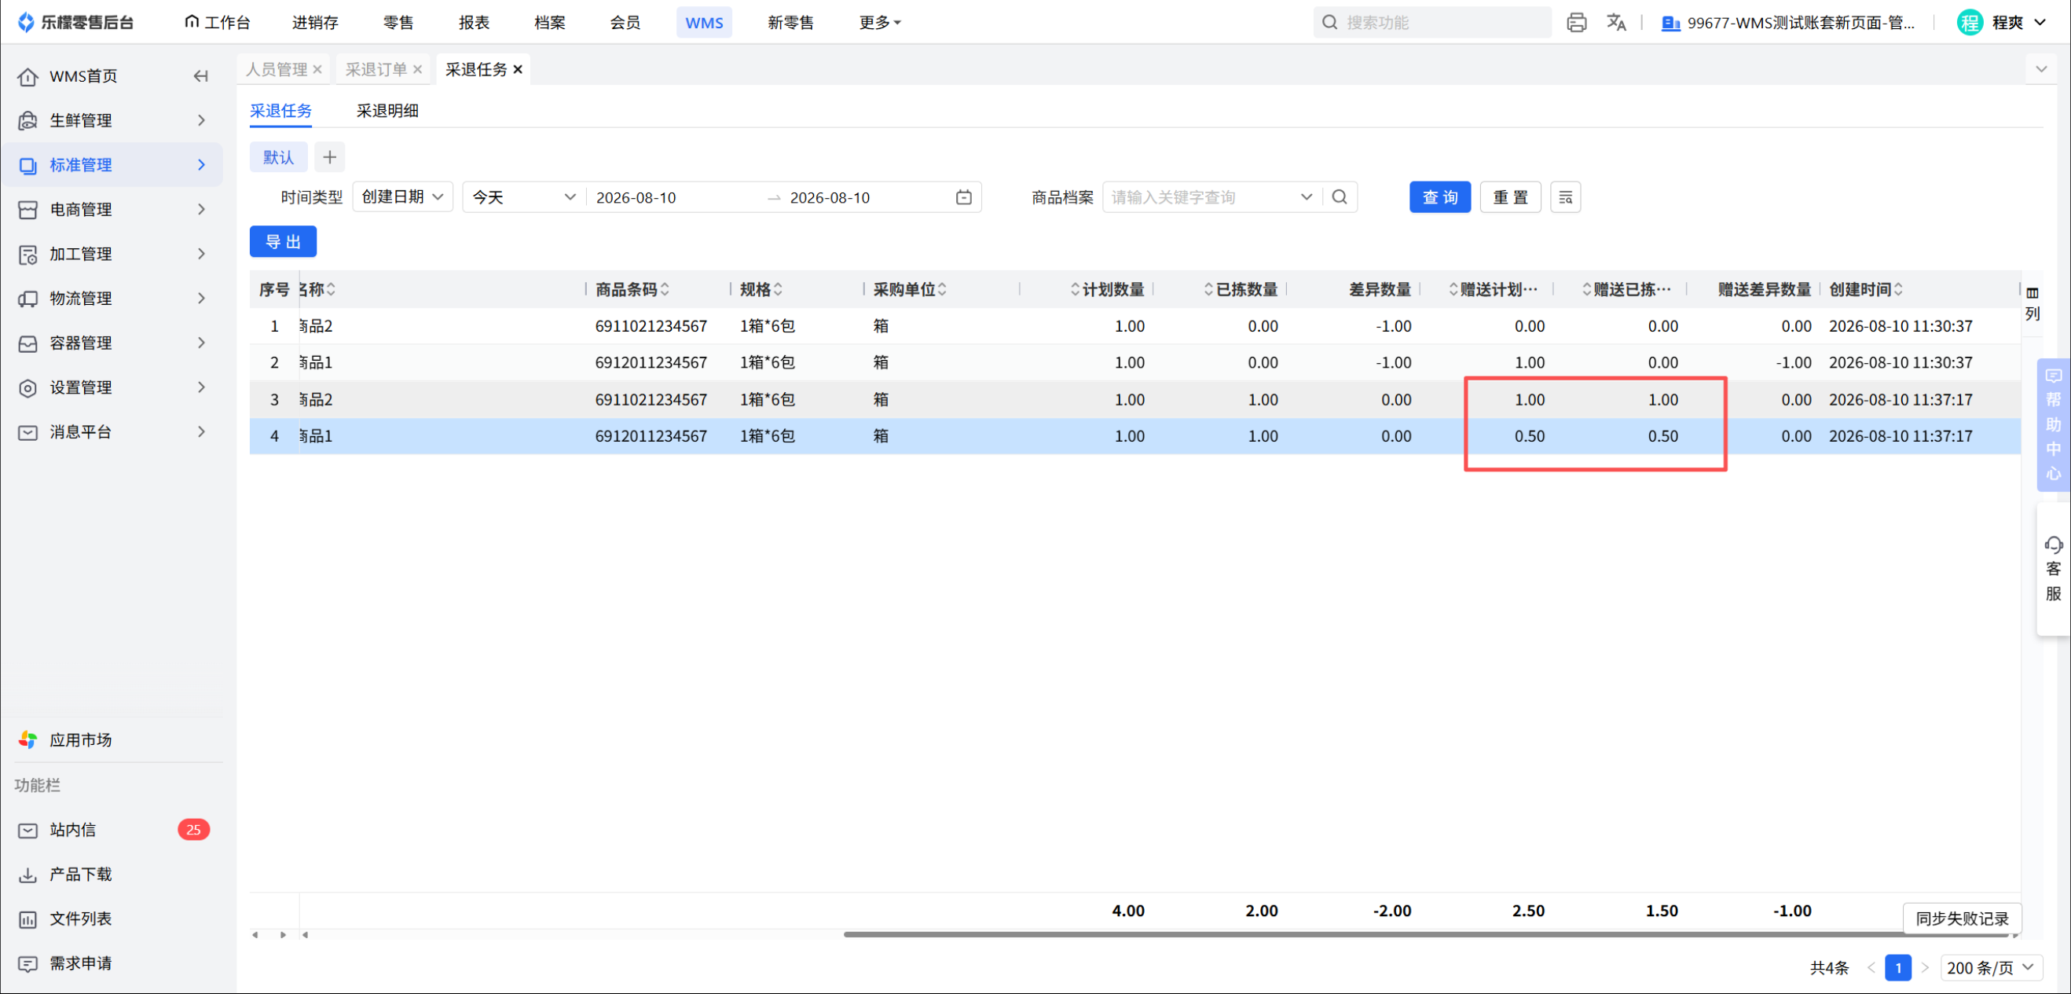Open 同步失败记录 button

[x=1962, y=919]
